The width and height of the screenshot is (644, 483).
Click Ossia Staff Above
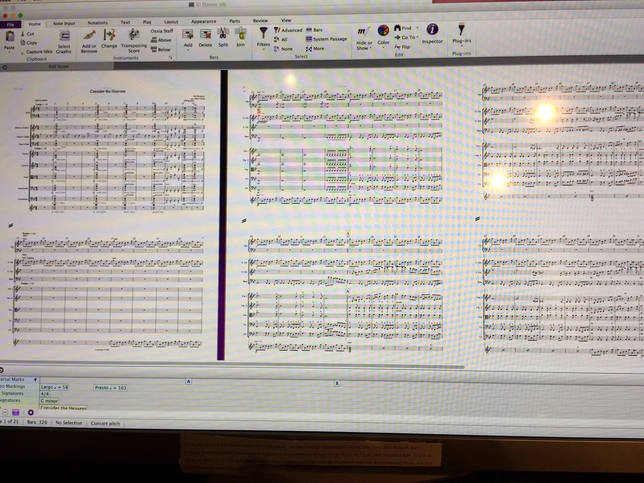(x=161, y=40)
